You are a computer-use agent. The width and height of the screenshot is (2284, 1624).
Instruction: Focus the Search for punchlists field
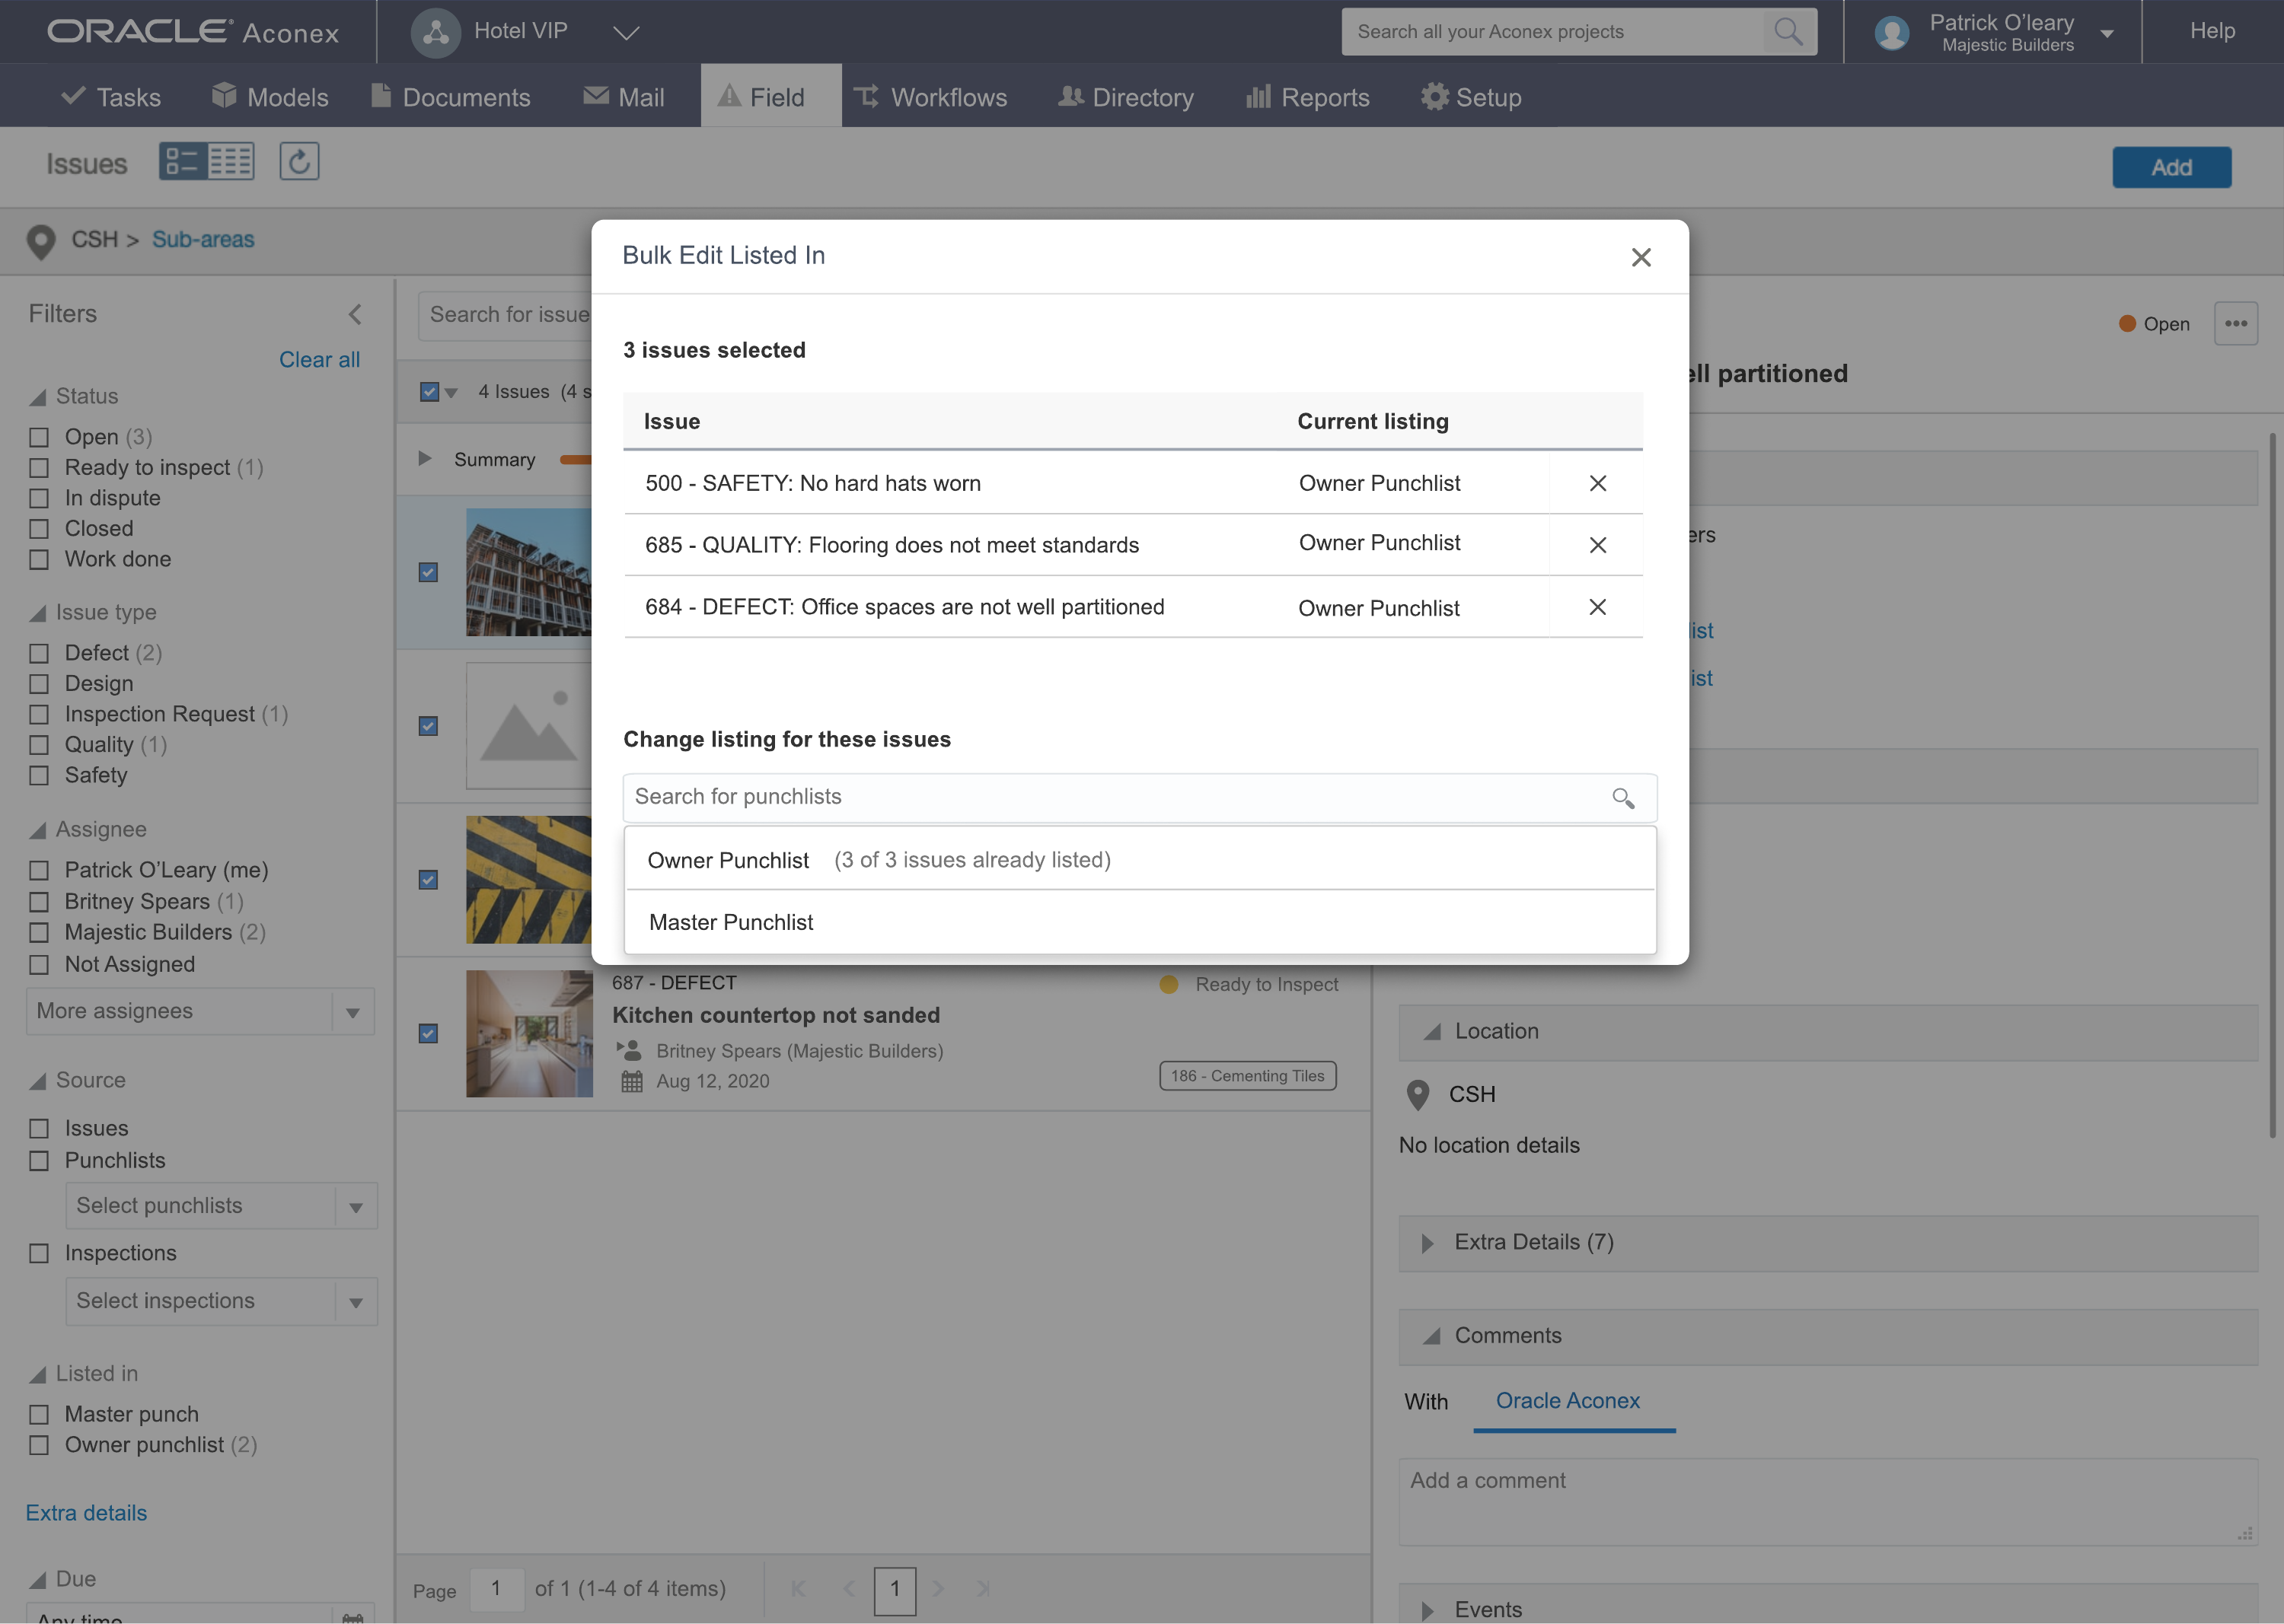click(x=1140, y=797)
